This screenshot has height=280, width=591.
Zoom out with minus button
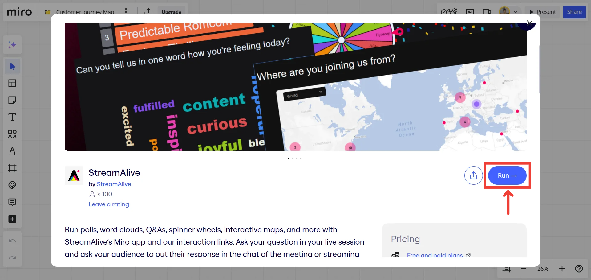point(524,269)
